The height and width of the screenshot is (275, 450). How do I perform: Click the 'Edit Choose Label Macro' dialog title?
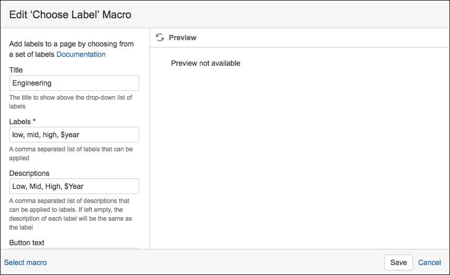(x=70, y=15)
